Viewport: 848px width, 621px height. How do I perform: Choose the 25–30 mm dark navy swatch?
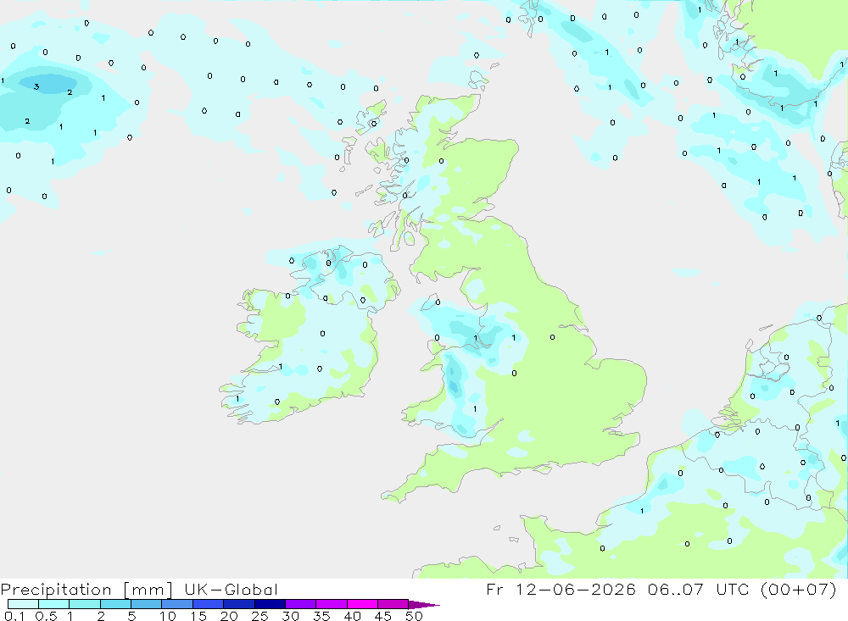click(270, 604)
